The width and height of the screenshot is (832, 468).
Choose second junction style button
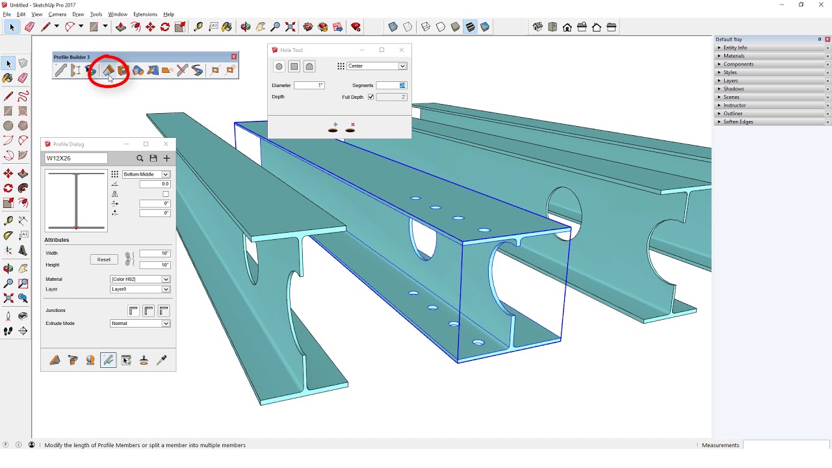click(x=149, y=311)
